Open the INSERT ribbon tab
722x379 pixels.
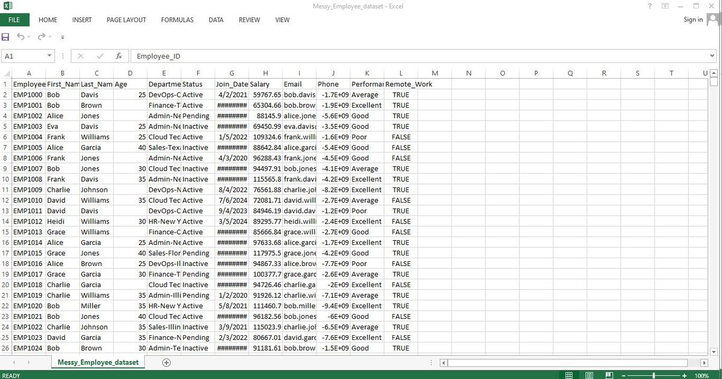(x=82, y=20)
